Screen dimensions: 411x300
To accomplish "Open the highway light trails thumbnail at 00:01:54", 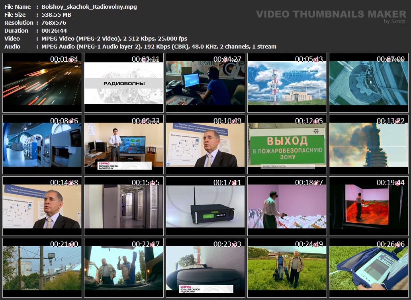I will 42,83.
